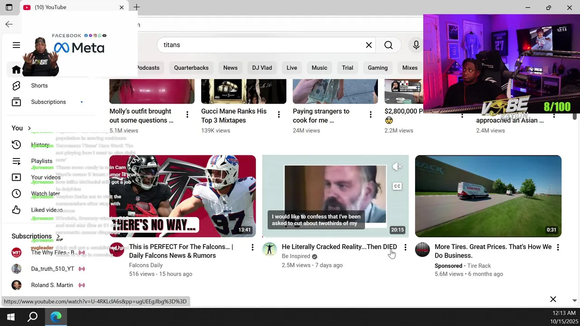Screen dimensions: 580x326
Task: Expand the You section chevron
Action: click(29, 128)
